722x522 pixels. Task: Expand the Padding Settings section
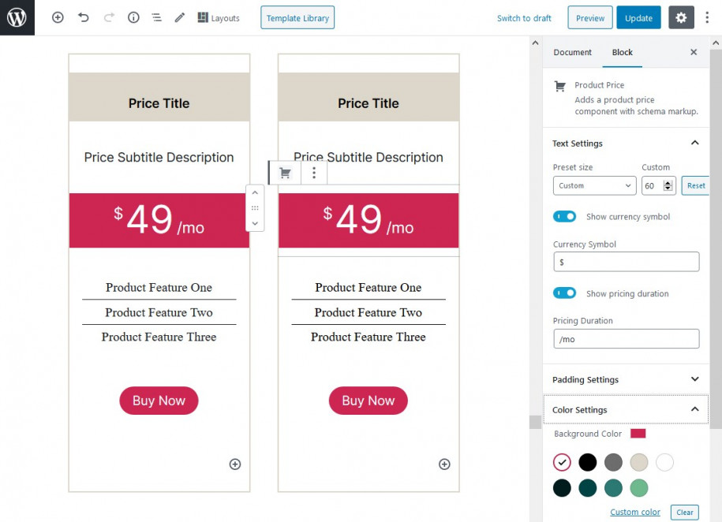pyautogui.click(x=694, y=379)
